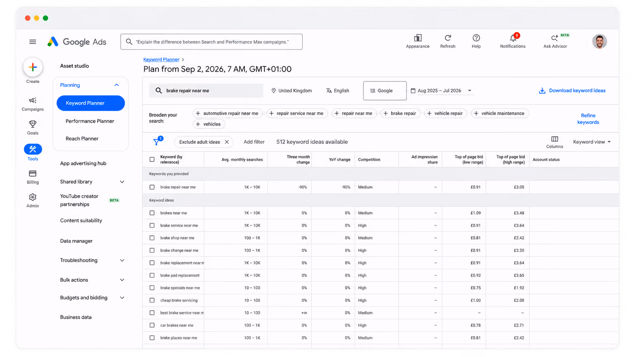Check 'brake specials near me' row
The width and height of the screenshot is (635, 357).
point(152,288)
